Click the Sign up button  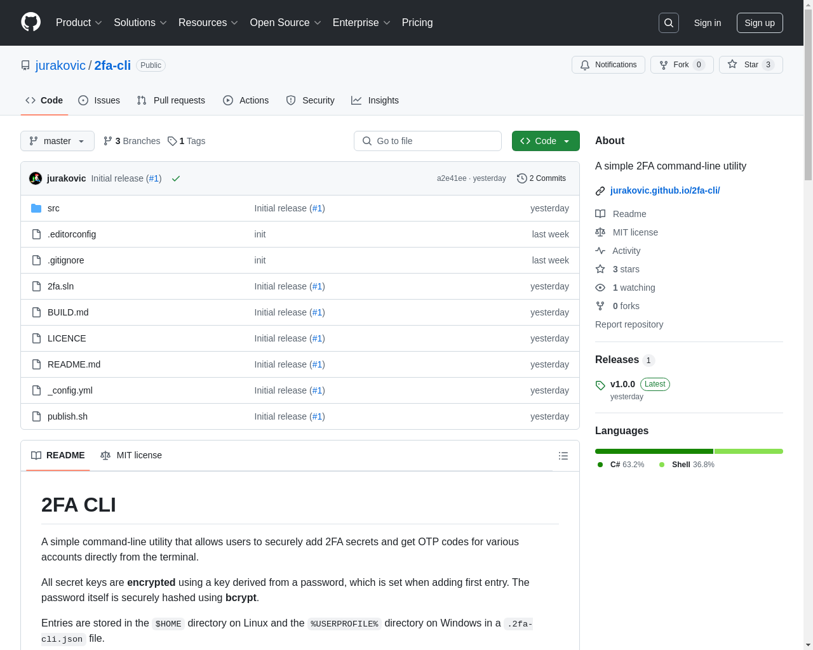coord(760,23)
